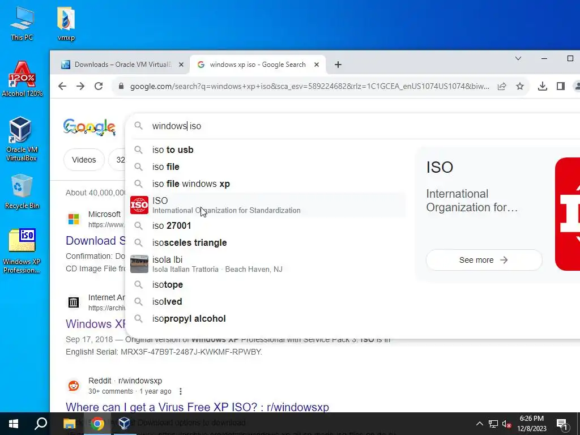Select the windows xp iso Google Search tab
Screen dimensions: 580x435
[x=258, y=65]
